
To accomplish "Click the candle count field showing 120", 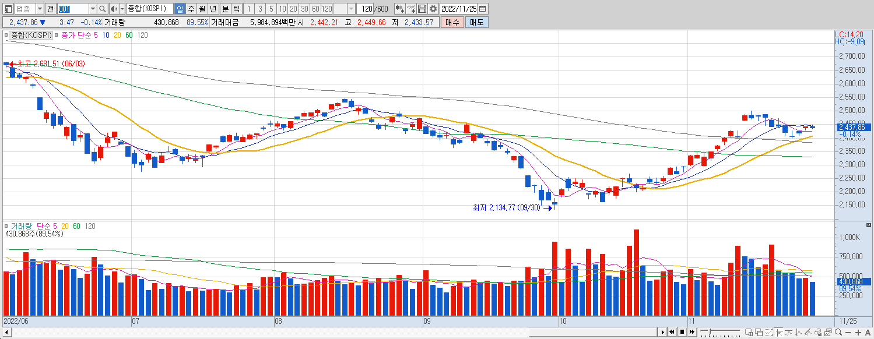I will pos(366,9).
